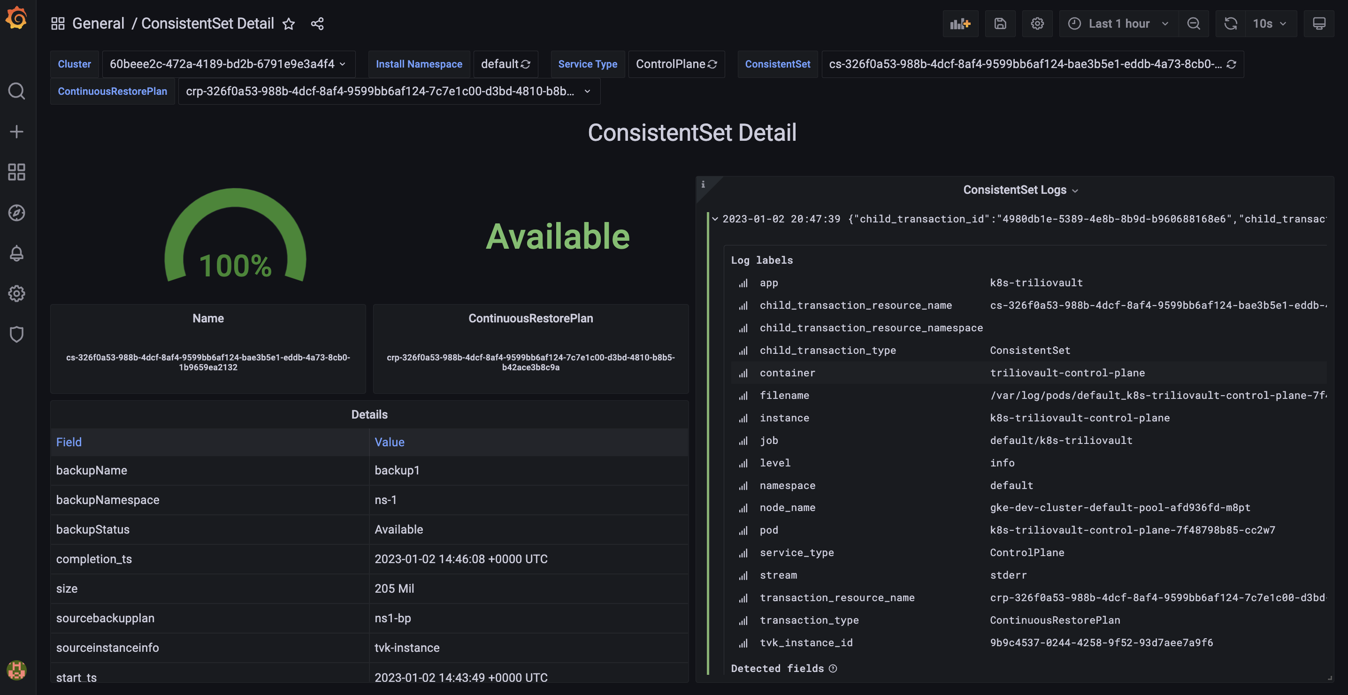Viewport: 1348px width, 695px height.
Task: Show ad-hoc statistics for level label
Action: point(743,463)
